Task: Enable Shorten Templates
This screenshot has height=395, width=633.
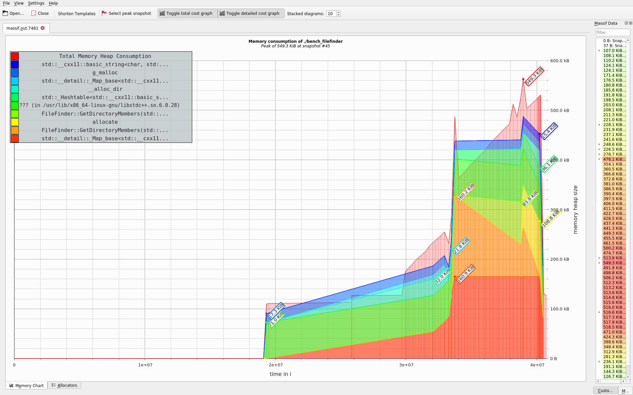Action: 76,13
